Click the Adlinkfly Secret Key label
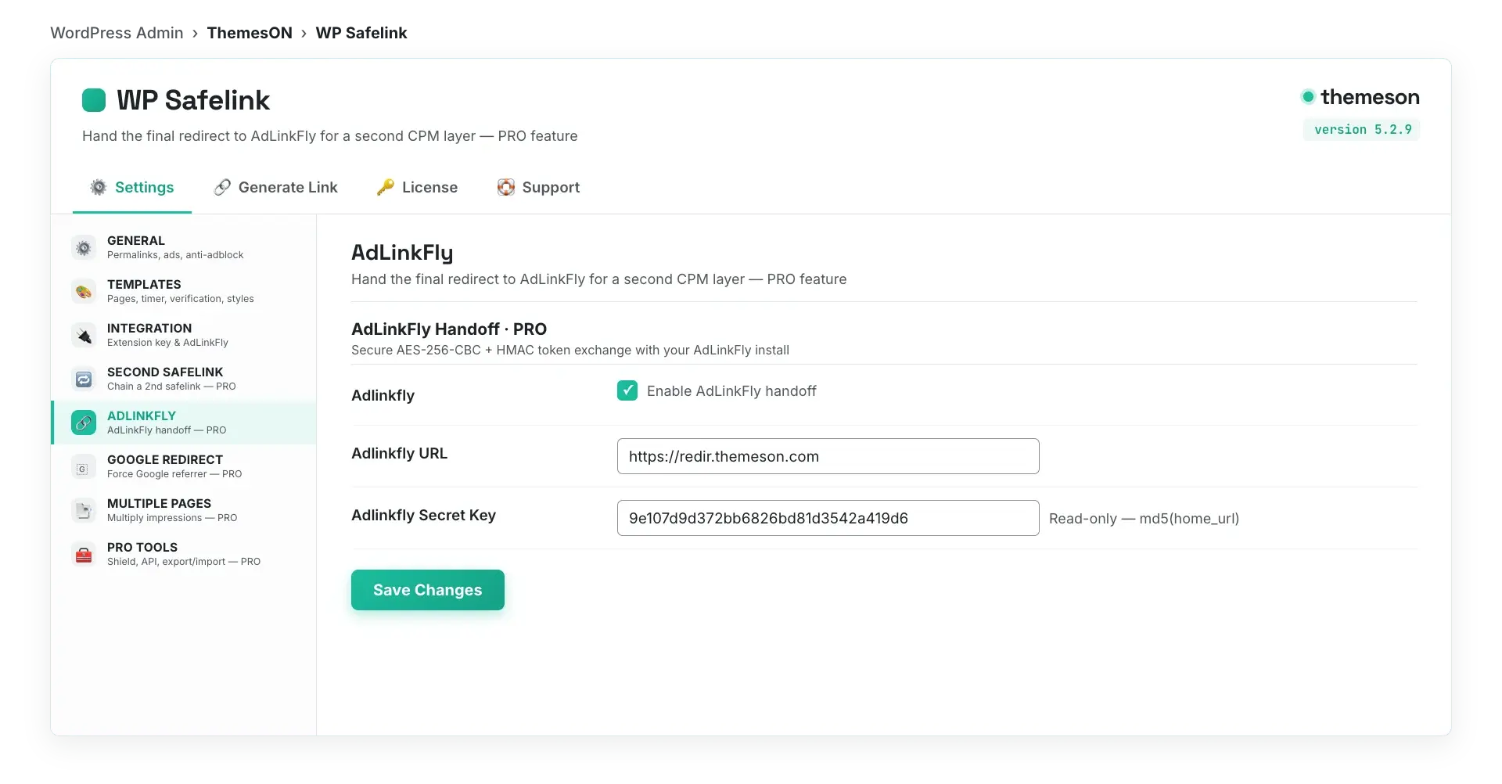This screenshot has height=784, width=1502. [423, 515]
